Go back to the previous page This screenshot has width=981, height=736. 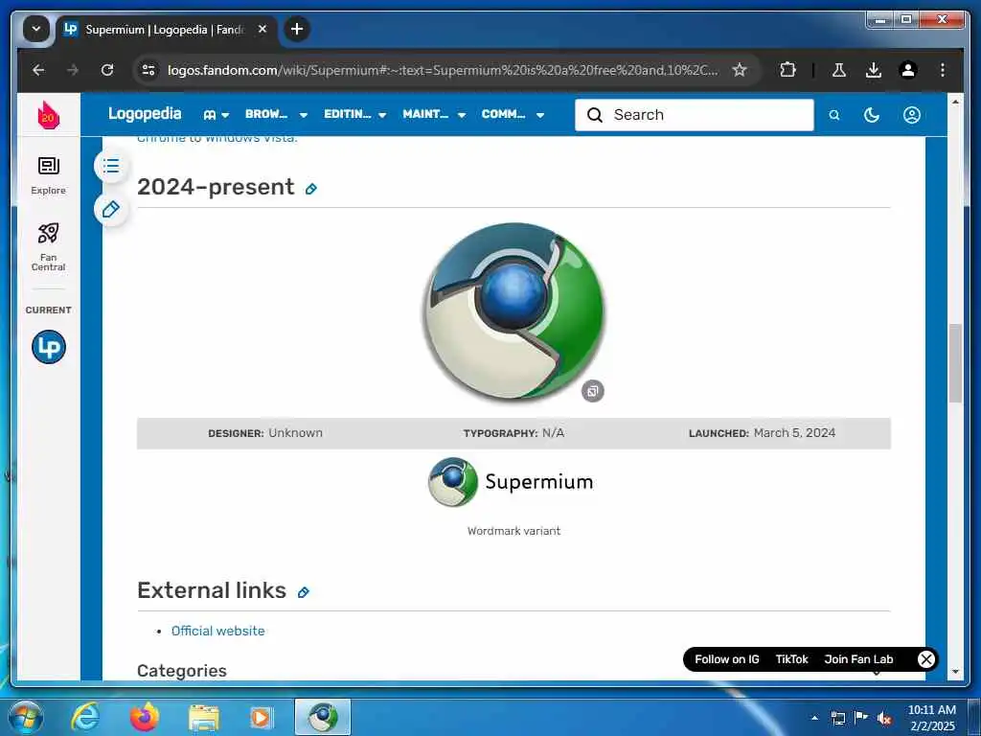pyautogui.click(x=38, y=70)
